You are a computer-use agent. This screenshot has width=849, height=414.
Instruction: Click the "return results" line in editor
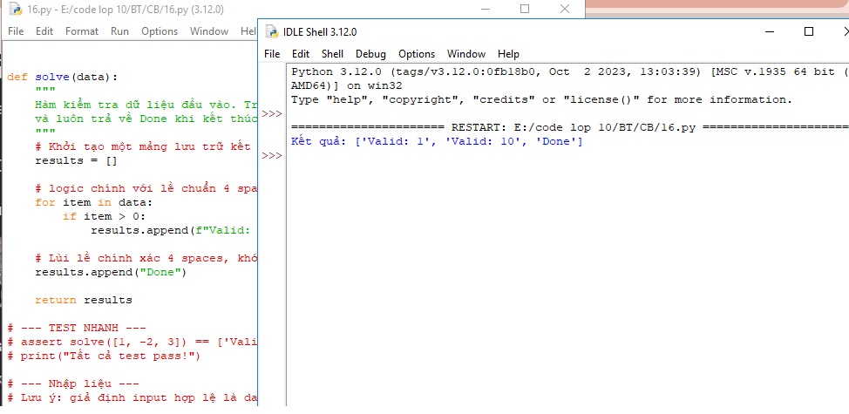[x=84, y=300]
